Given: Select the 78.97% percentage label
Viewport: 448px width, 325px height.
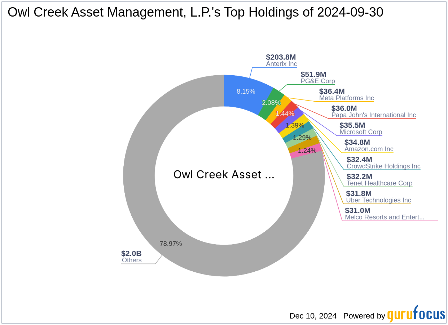Looking at the screenshot, I should [x=171, y=244].
